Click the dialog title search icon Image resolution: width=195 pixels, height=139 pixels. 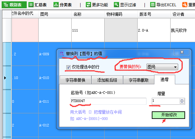pos(62,54)
